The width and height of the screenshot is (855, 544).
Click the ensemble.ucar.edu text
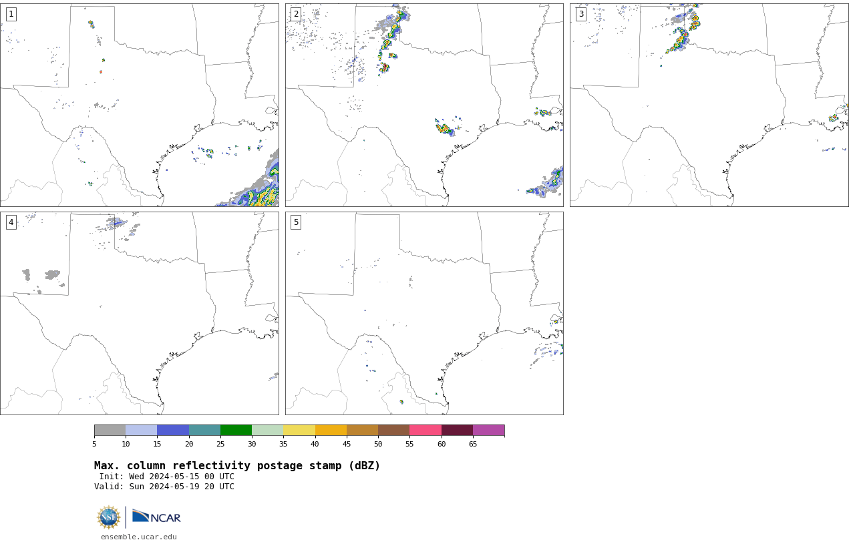pyautogui.click(x=139, y=537)
